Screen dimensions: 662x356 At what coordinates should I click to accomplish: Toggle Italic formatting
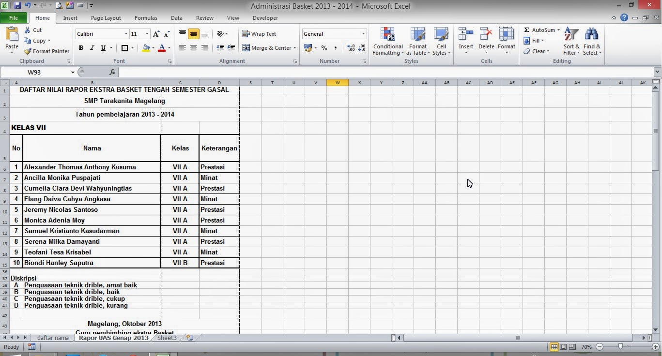tap(92, 48)
